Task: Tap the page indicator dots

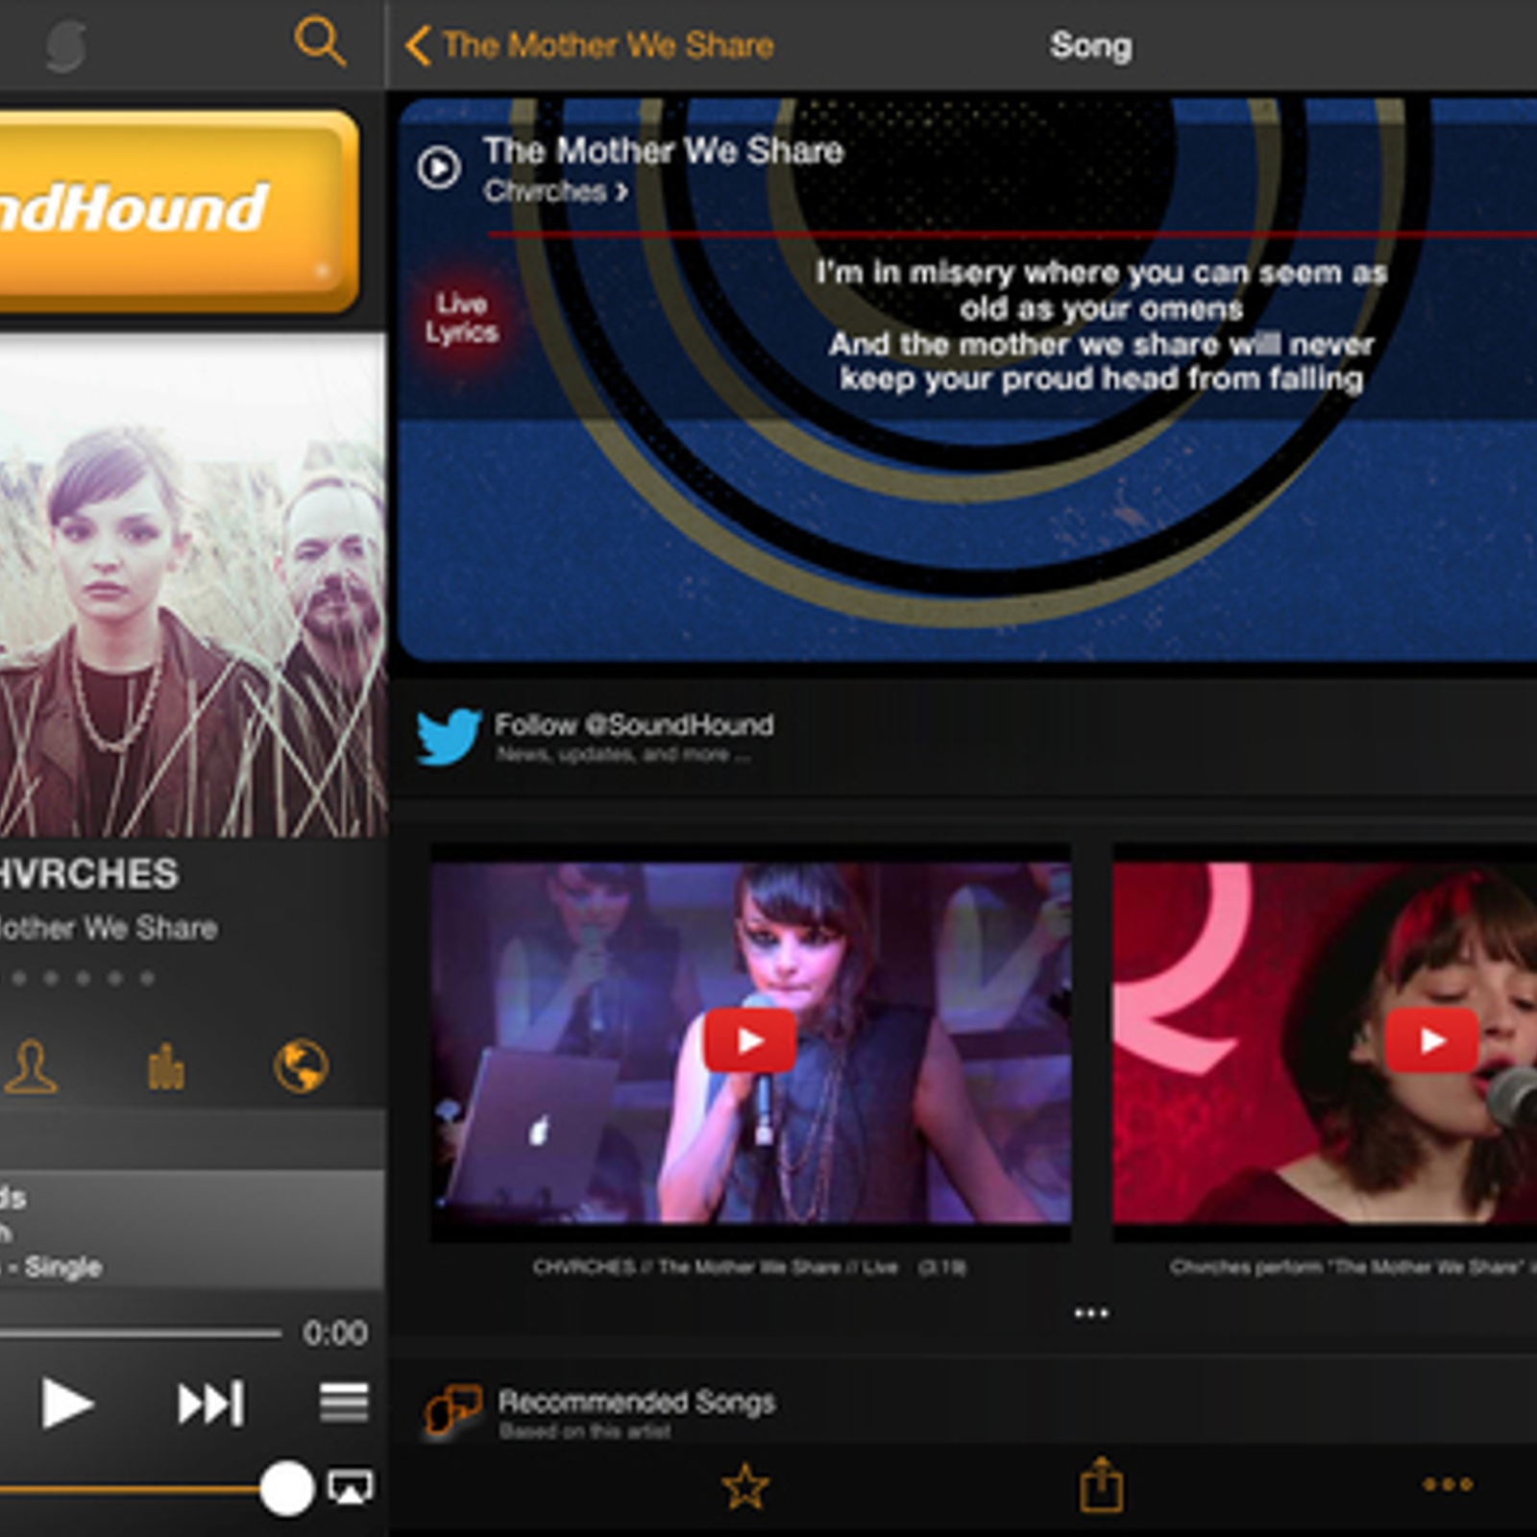Action: pos(77,978)
